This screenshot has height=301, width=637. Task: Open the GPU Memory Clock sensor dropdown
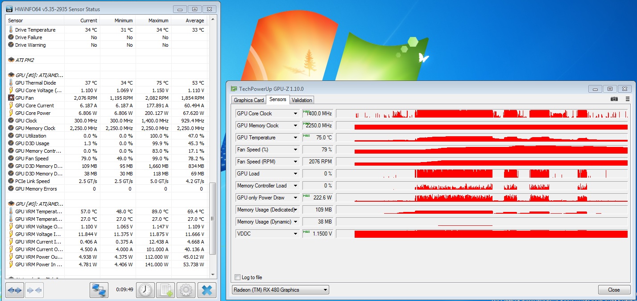pos(295,126)
